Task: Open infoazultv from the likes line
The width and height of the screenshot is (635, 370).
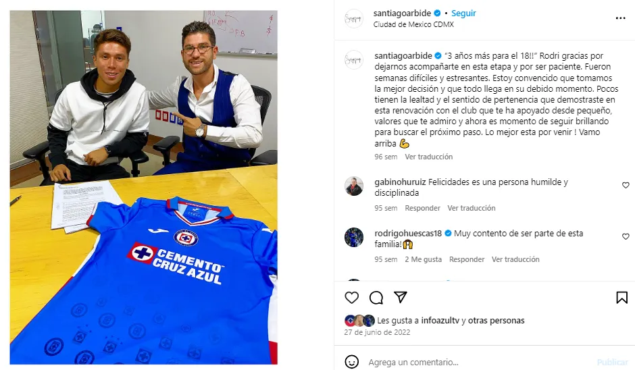Action: tap(440, 321)
